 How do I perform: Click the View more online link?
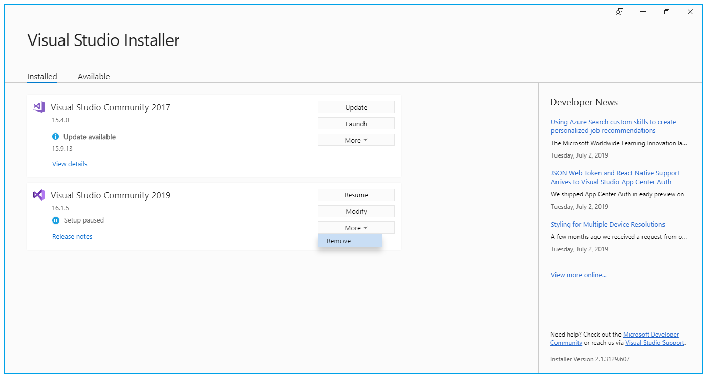tap(579, 275)
